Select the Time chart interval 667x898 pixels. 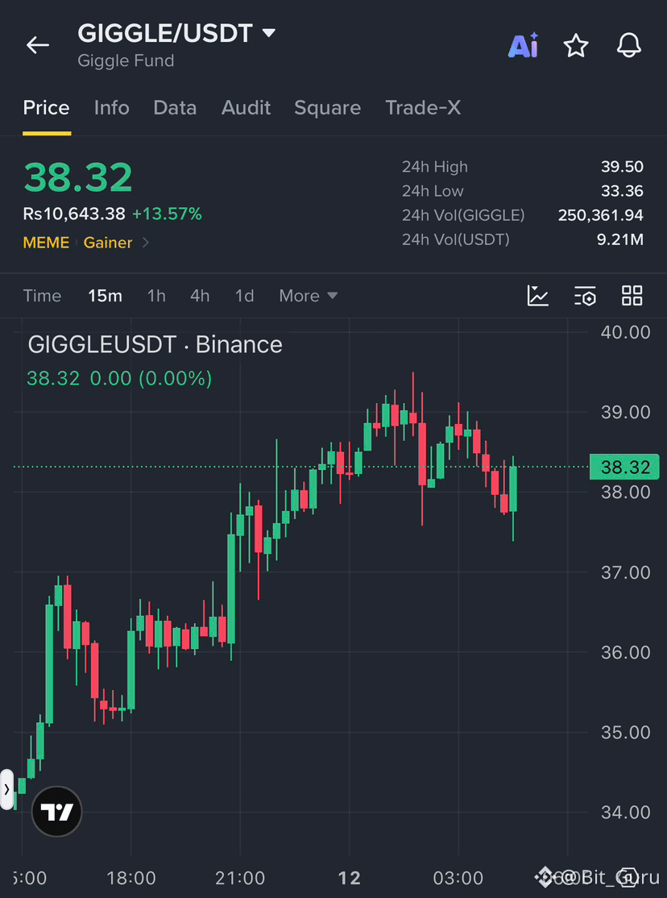click(x=43, y=296)
